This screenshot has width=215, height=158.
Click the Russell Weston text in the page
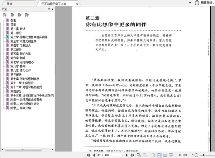(115, 85)
